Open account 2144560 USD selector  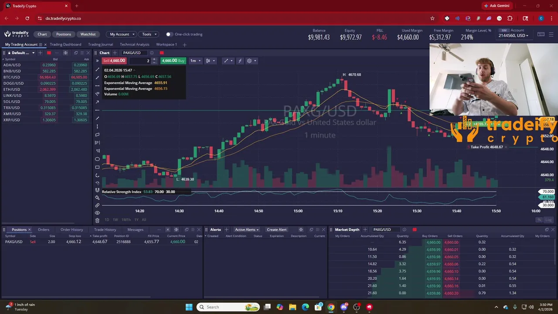point(514,35)
